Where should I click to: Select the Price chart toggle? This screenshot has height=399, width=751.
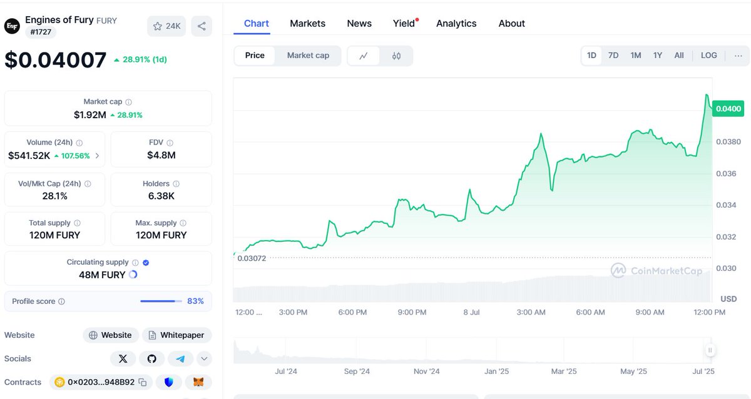pyautogui.click(x=255, y=56)
